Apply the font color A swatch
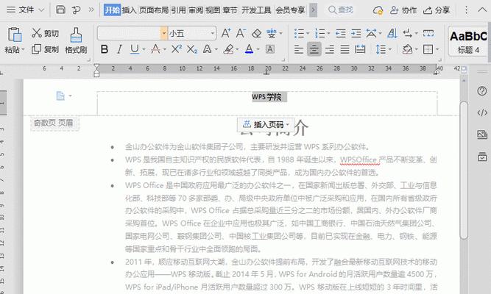 (x=250, y=49)
